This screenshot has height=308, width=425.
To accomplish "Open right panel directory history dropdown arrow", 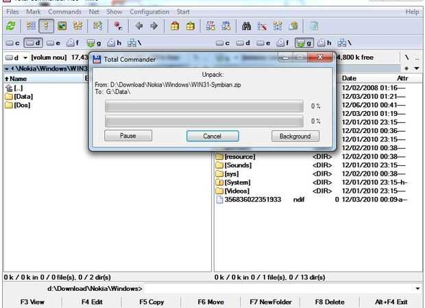I will point(417,69).
